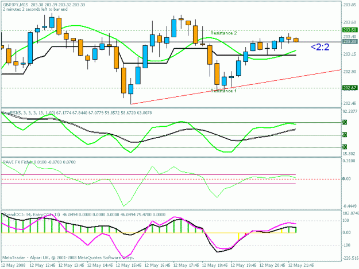Viewport: 359px width, 269px height.
Task: Click the current price tag 203.33
Action: point(350,42)
